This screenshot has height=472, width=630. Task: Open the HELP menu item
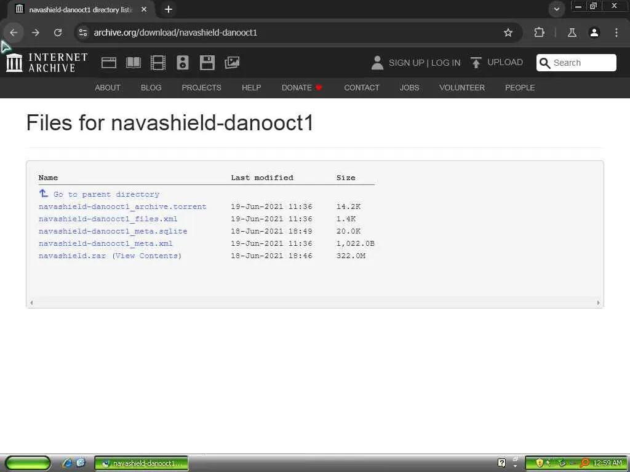pos(251,87)
